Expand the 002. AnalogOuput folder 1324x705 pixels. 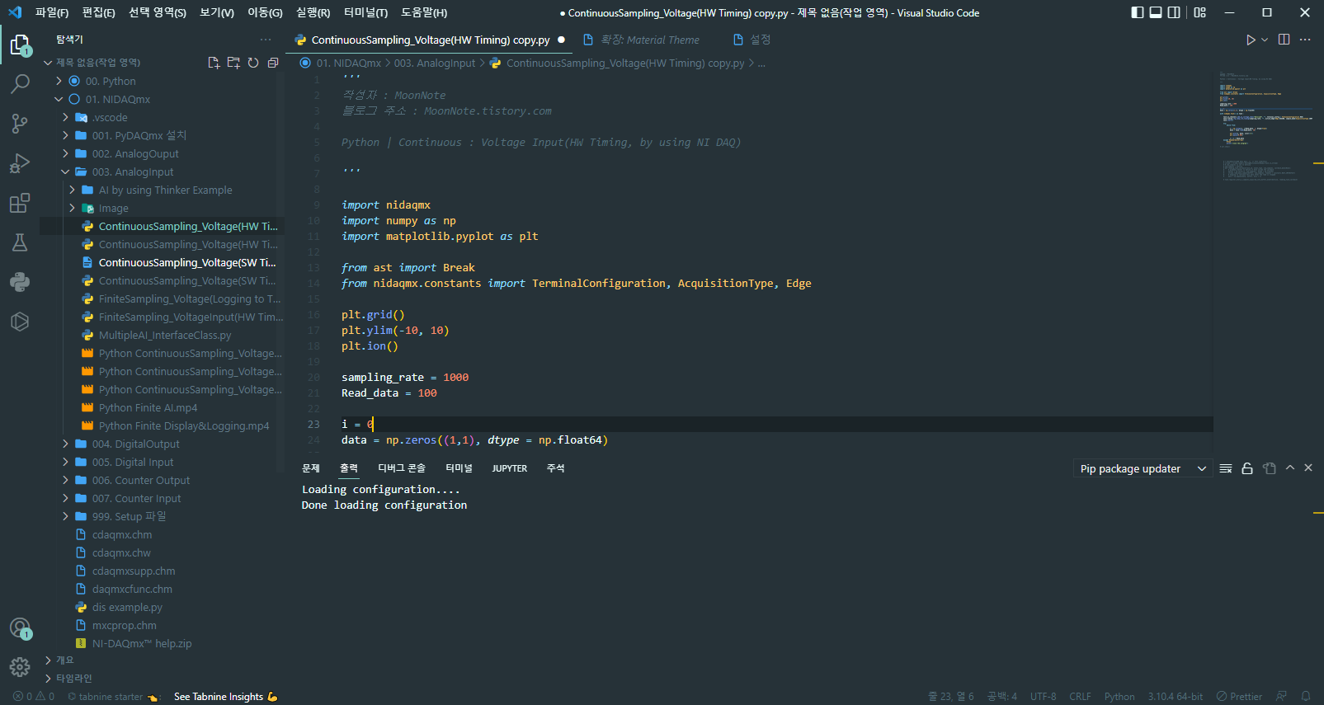[x=66, y=153]
